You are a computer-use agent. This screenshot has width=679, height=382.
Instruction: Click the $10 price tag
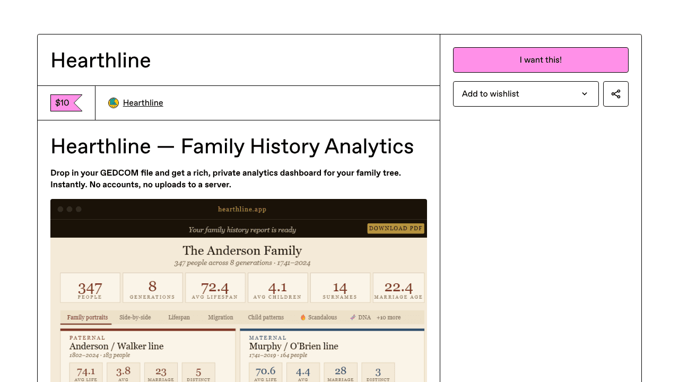pyautogui.click(x=66, y=103)
